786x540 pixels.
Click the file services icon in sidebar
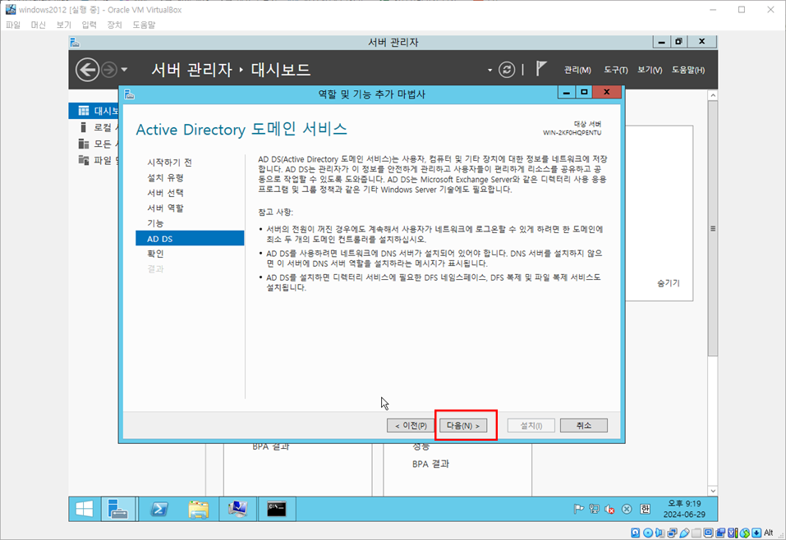84,160
